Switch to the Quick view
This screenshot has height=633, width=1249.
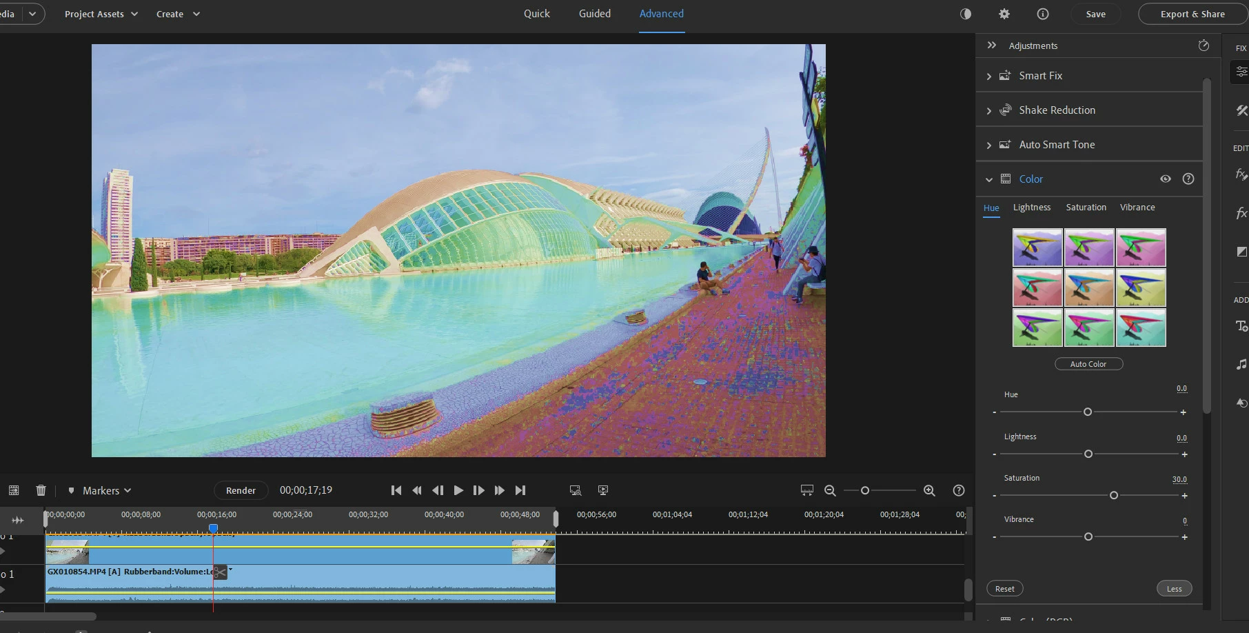(x=537, y=14)
